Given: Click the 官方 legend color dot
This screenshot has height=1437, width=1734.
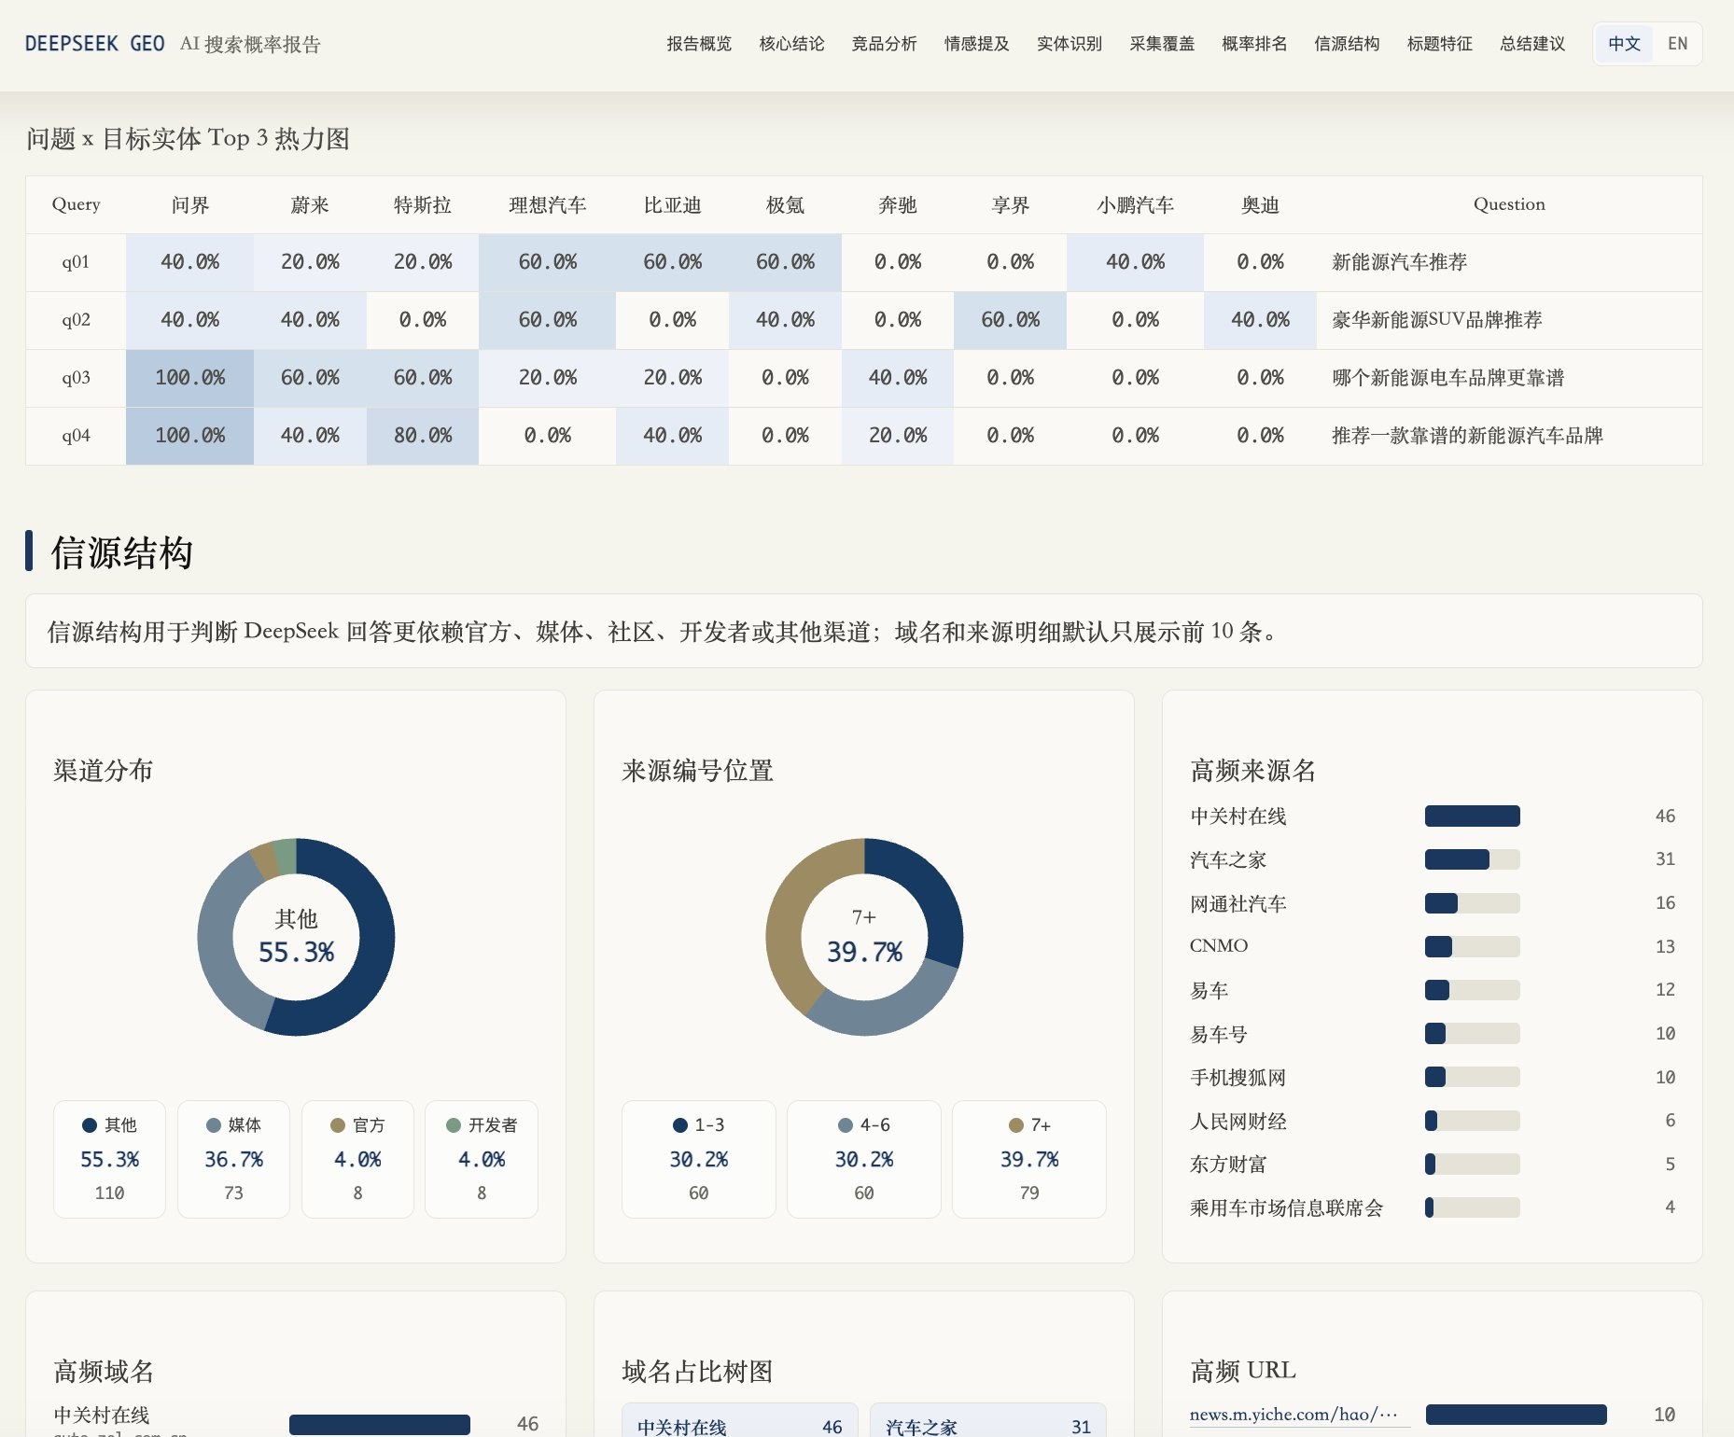Looking at the screenshot, I should coord(338,1125).
